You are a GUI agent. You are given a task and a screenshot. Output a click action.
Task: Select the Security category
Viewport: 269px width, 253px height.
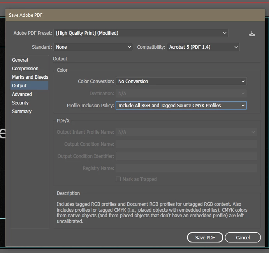(x=29, y=103)
